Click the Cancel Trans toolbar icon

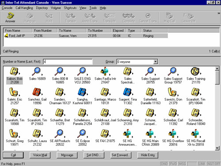148,17
